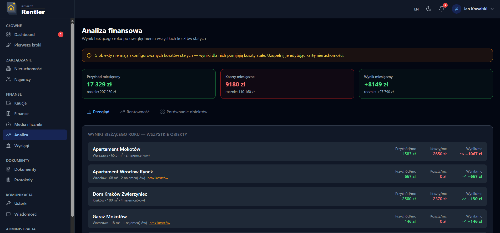Click the brak kosztów link for Garaż Mokotów

tap(160, 223)
